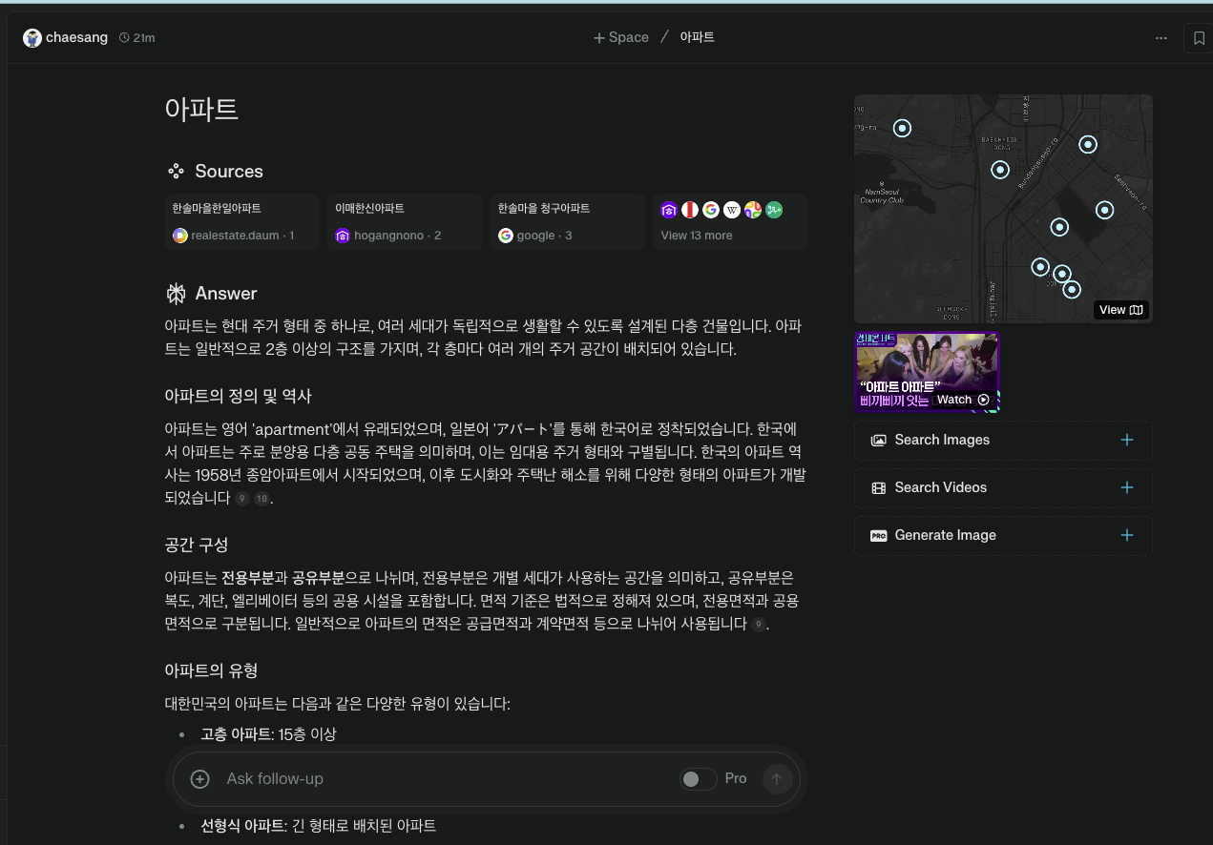Show all sources via View 13 more

(730, 221)
